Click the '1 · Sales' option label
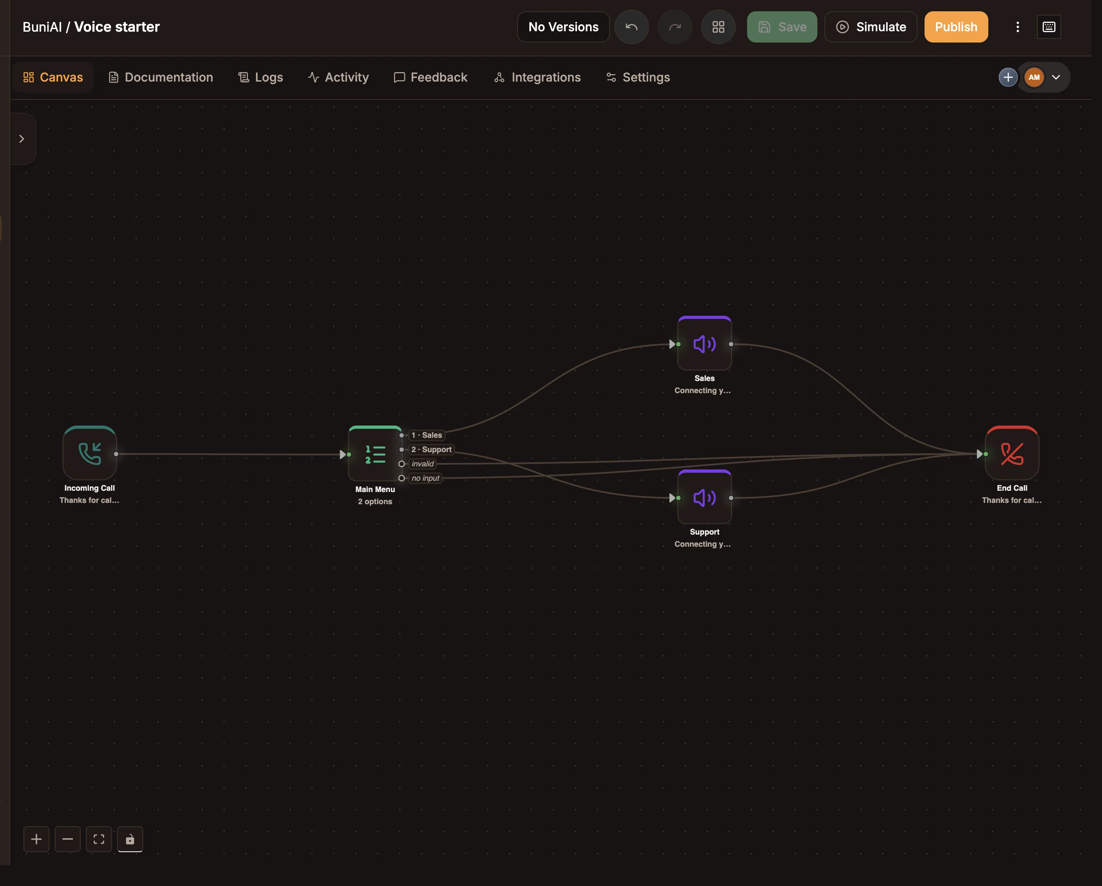Viewport: 1102px width, 886px height. (x=427, y=435)
